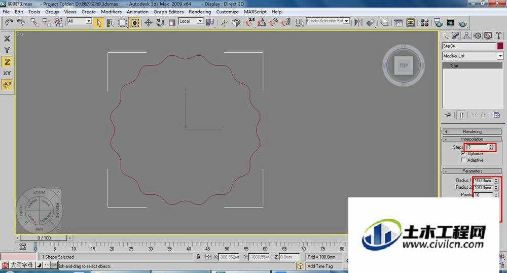Click the Align tool icon

[370, 23]
